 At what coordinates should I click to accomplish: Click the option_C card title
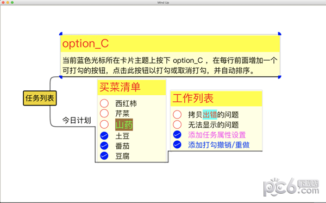tap(85, 44)
